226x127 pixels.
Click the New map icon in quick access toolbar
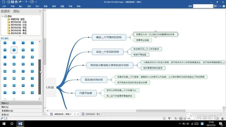pos(3,2)
